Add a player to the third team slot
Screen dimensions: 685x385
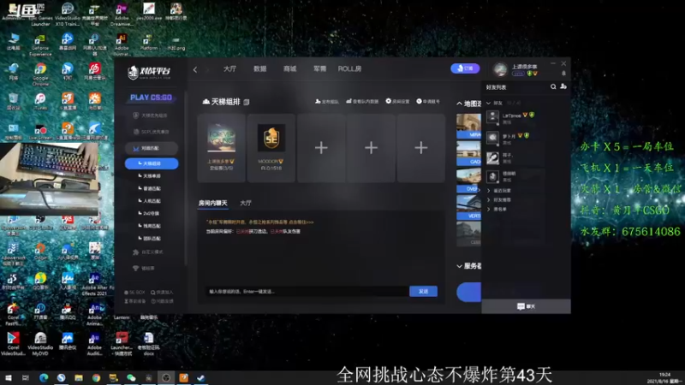point(321,148)
